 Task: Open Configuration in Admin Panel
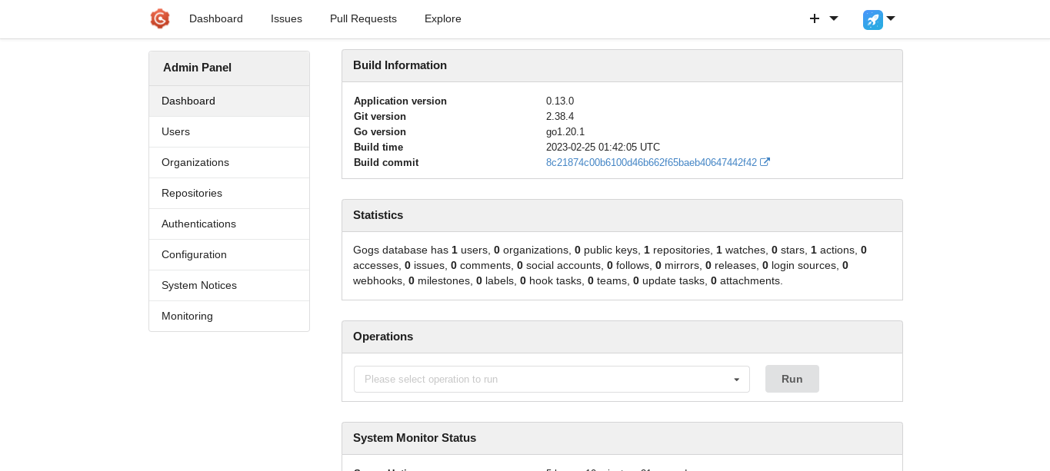coord(194,254)
